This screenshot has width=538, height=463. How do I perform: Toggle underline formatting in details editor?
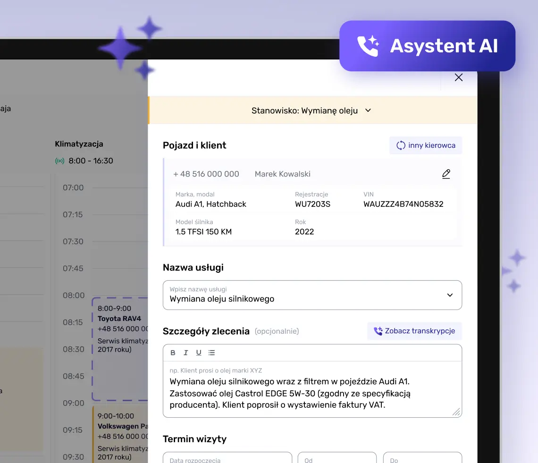pos(199,353)
